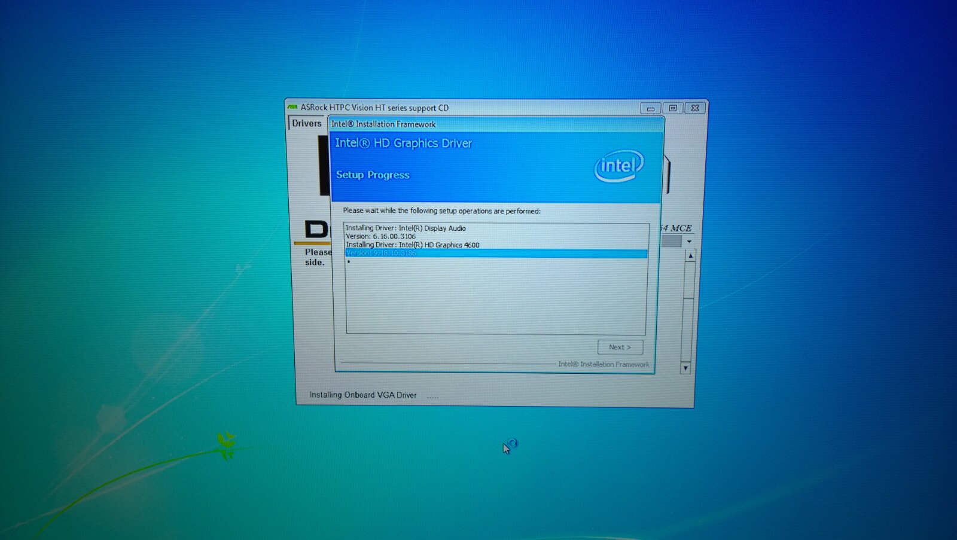Click the Intel logo in the banner
The width and height of the screenshot is (957, 540).
618,166
